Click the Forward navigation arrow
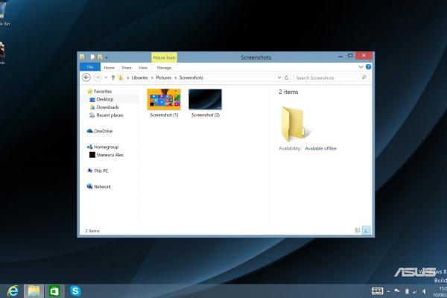This screenshot has height=298, width=447. point(98,77)
